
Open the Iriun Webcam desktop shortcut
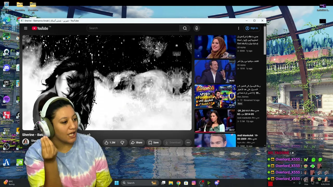click(7, 55)
